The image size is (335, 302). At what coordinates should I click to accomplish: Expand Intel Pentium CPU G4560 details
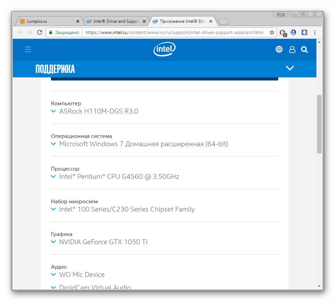click(53, 177)
